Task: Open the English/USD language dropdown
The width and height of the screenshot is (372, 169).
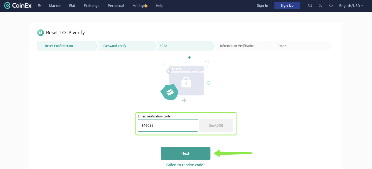Action: pyautogui.click(x=351, y=5)
